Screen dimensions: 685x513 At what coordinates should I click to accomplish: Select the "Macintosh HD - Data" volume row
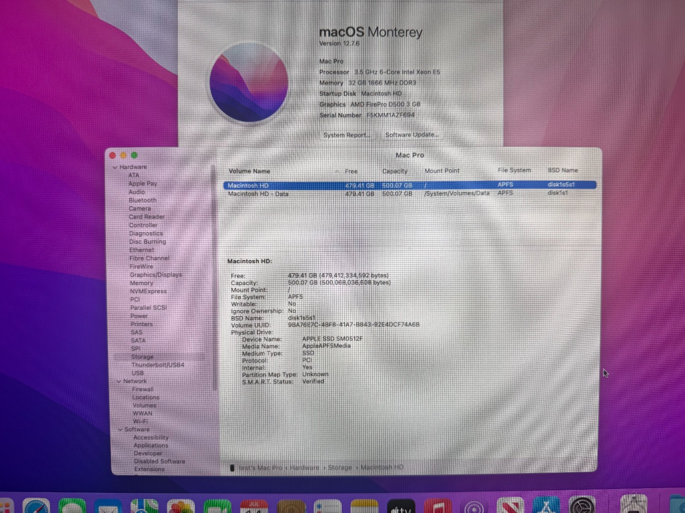click(x=410, y=193)
